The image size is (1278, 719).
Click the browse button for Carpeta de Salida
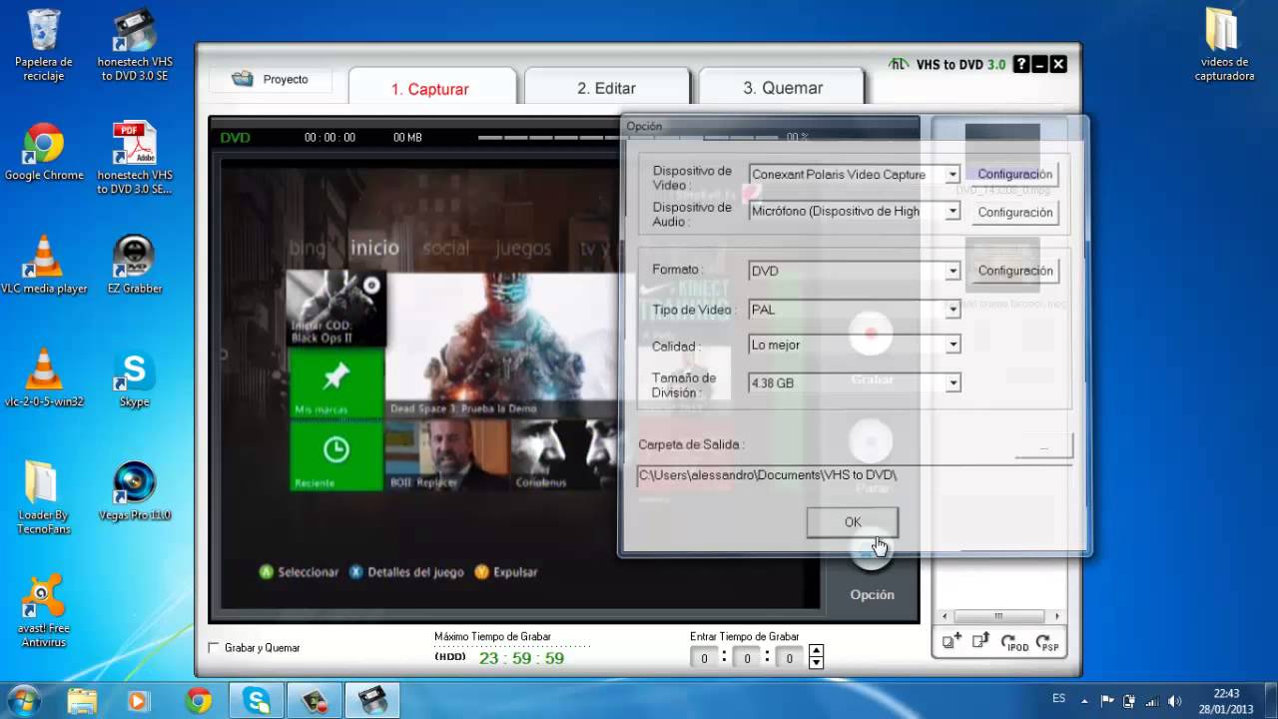click(1043, 446)
